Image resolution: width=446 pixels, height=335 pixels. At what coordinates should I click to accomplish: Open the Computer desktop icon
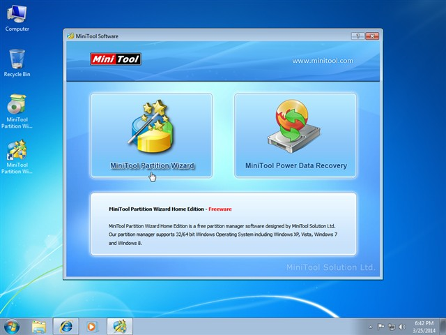[x=17, y=19]
